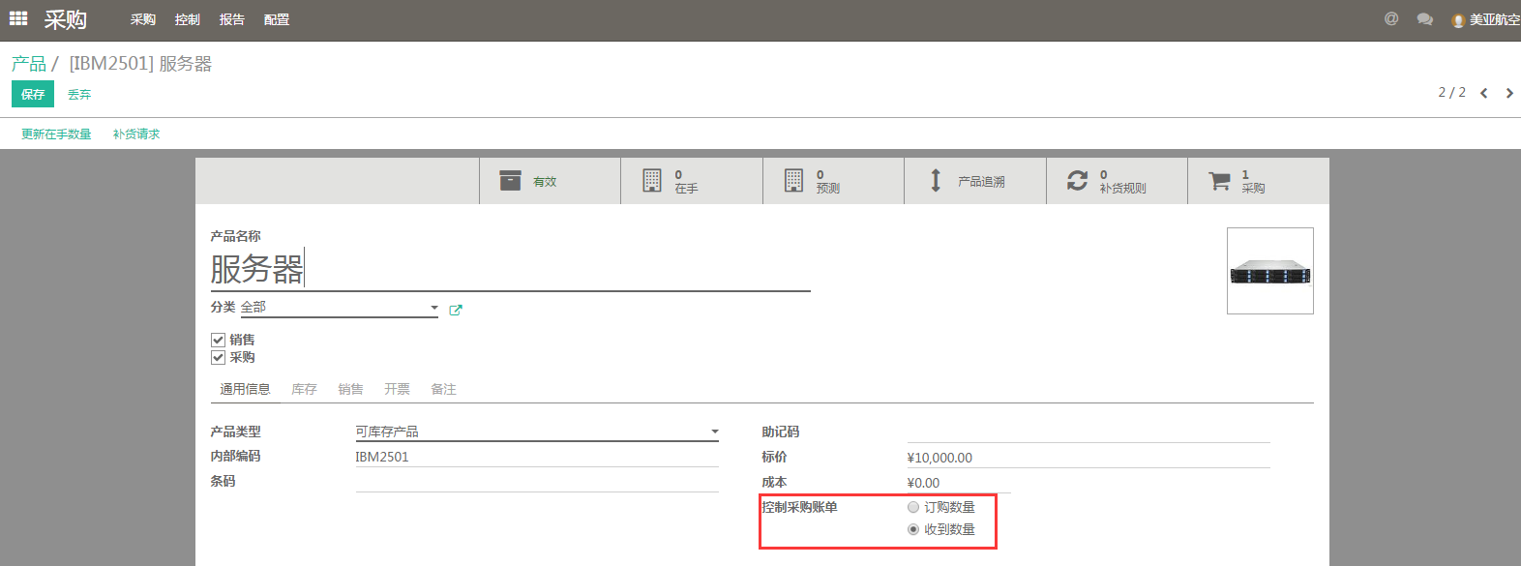Viewport: 1521px width, 566px height.
Task: Click the 产品名称 input field
Action: click(510, 269)
